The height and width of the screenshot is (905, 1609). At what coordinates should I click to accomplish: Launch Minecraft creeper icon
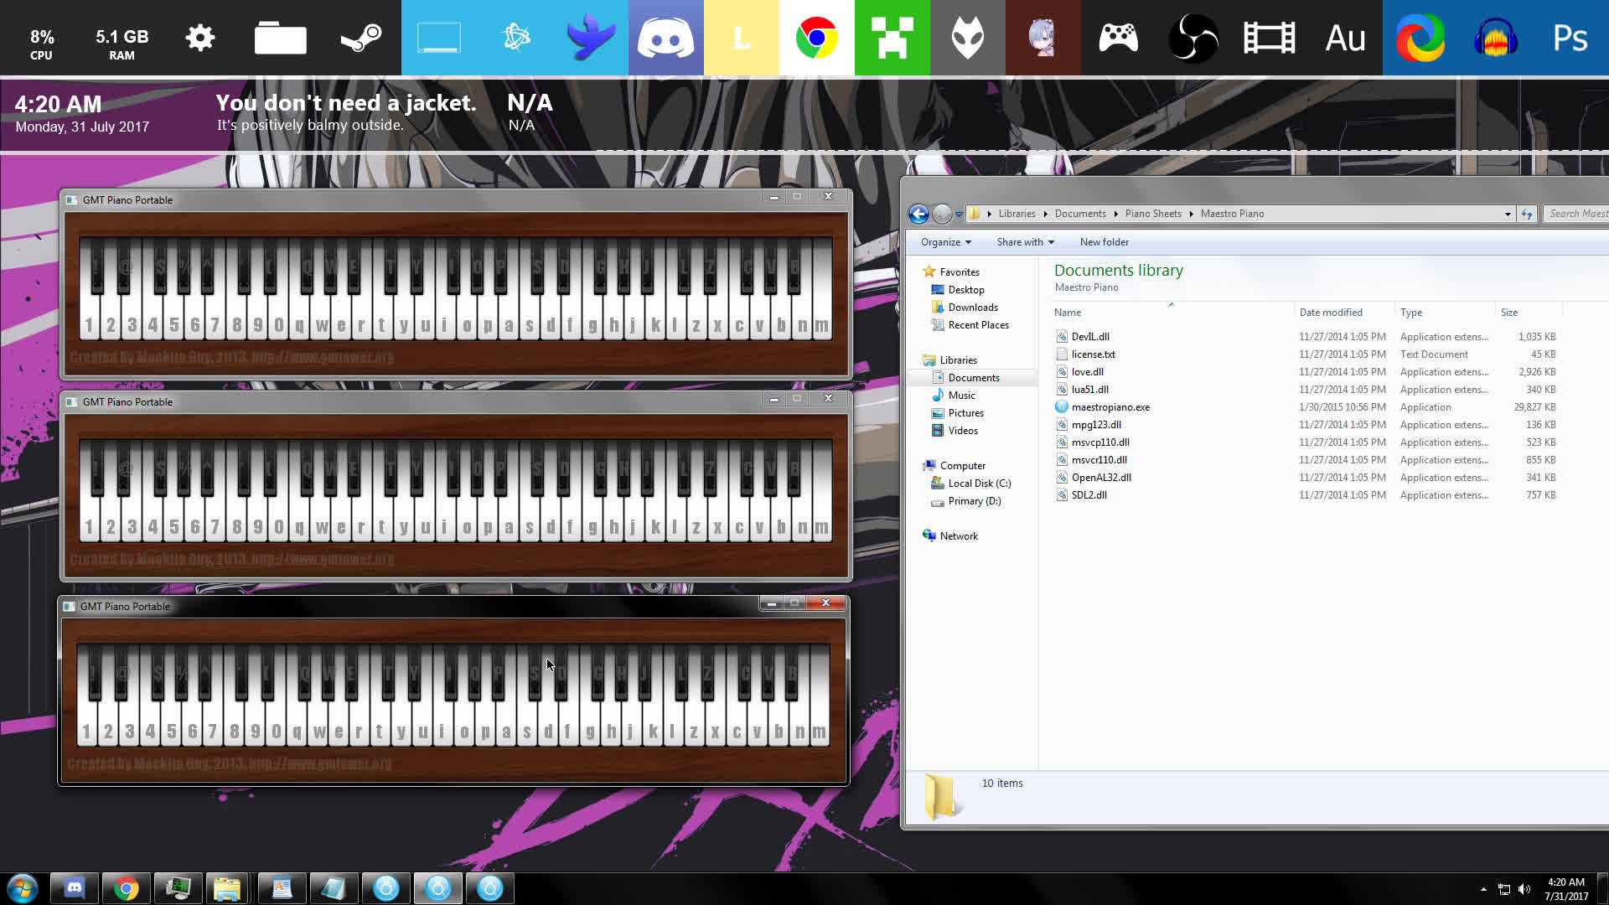(x=892, y=38)
